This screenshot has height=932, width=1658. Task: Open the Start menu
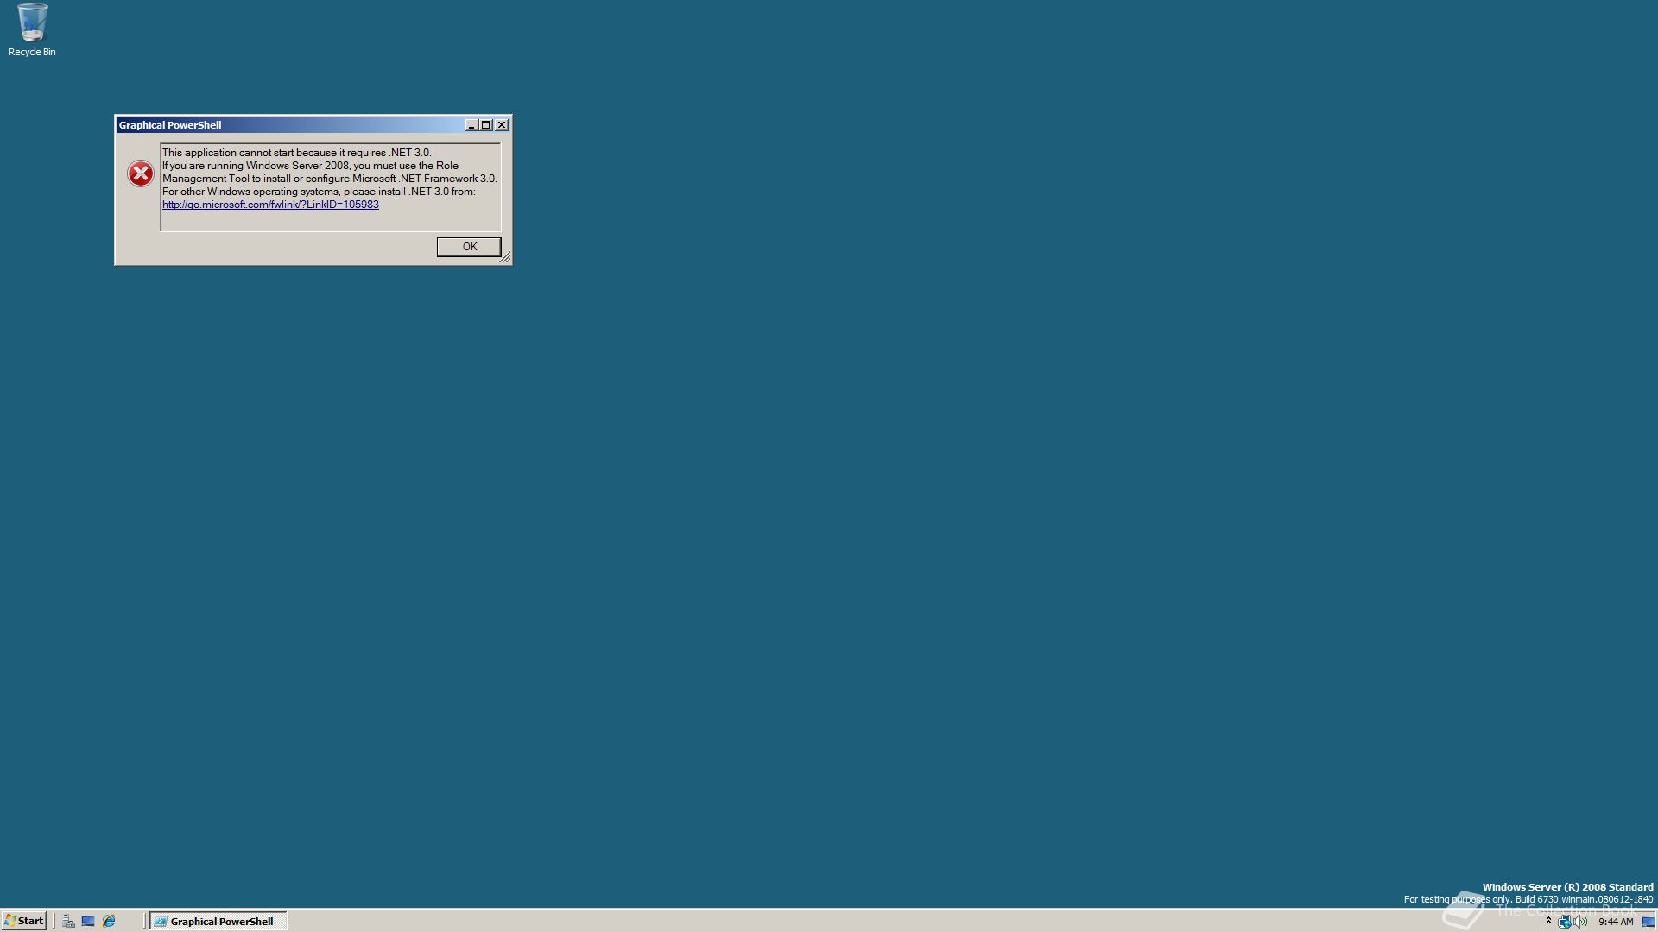[23, 921]
